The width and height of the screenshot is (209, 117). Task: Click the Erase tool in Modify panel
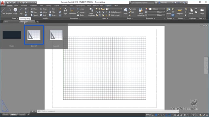pos(60,9)
